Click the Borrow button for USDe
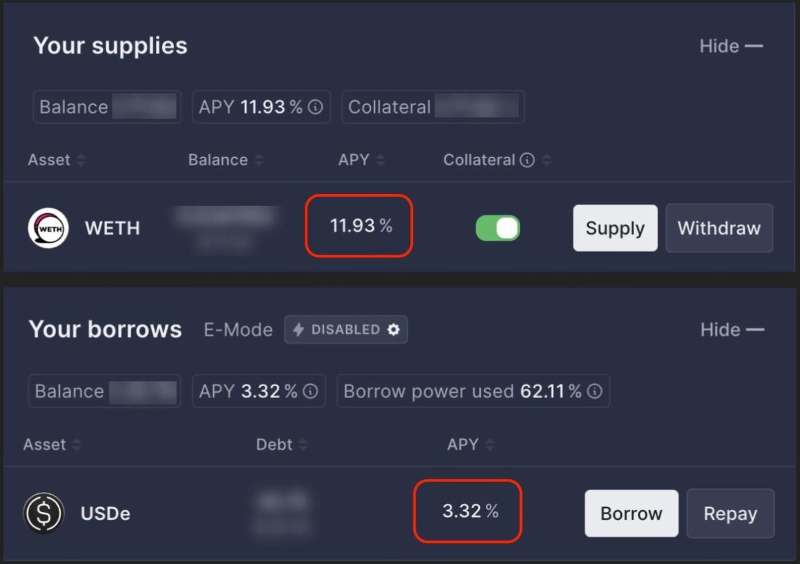Image resolution: width=800 pixels, height=564 pixels. tap(631, 513)
